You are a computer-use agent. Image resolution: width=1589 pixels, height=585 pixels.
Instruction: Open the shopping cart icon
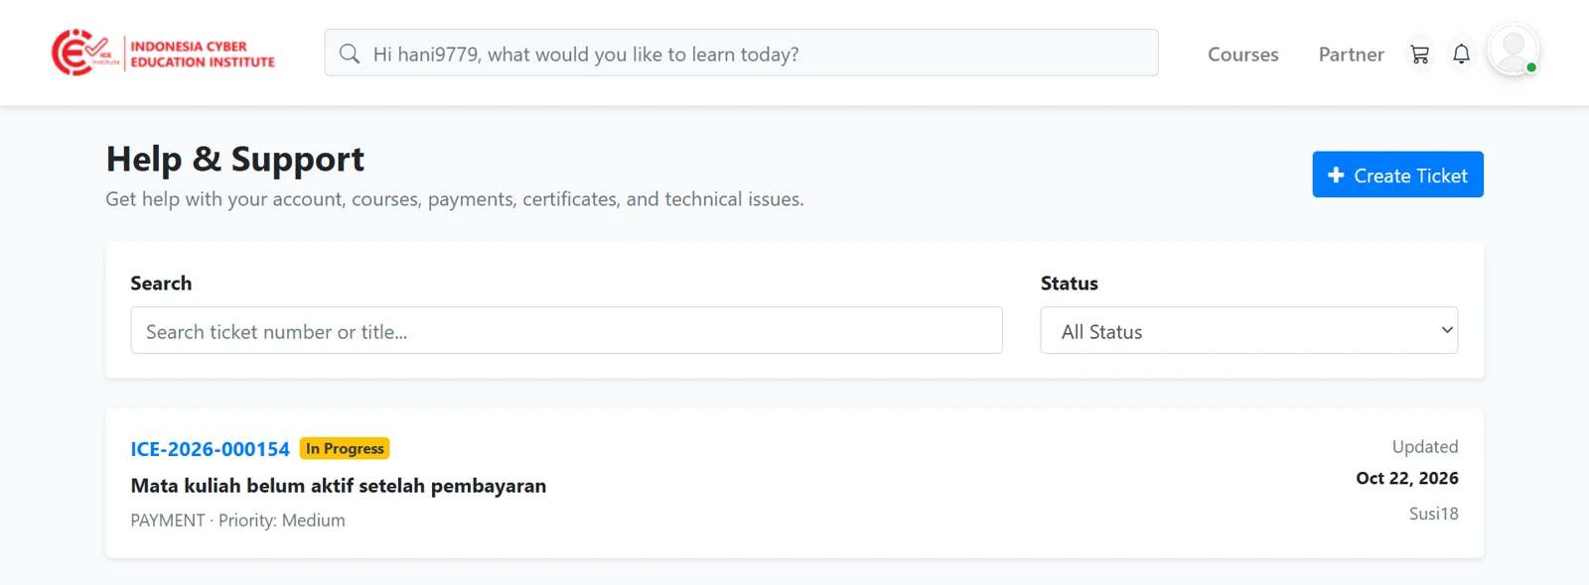tap(1420, 55)
